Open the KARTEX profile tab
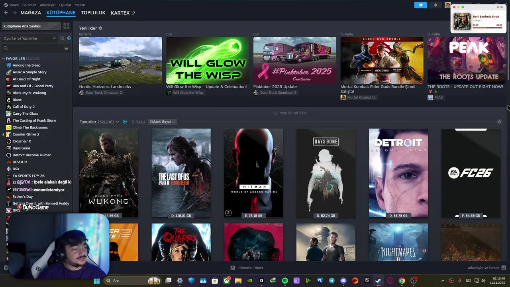The width and height of the screenshot is (510, 287). [x=123, y=13]
